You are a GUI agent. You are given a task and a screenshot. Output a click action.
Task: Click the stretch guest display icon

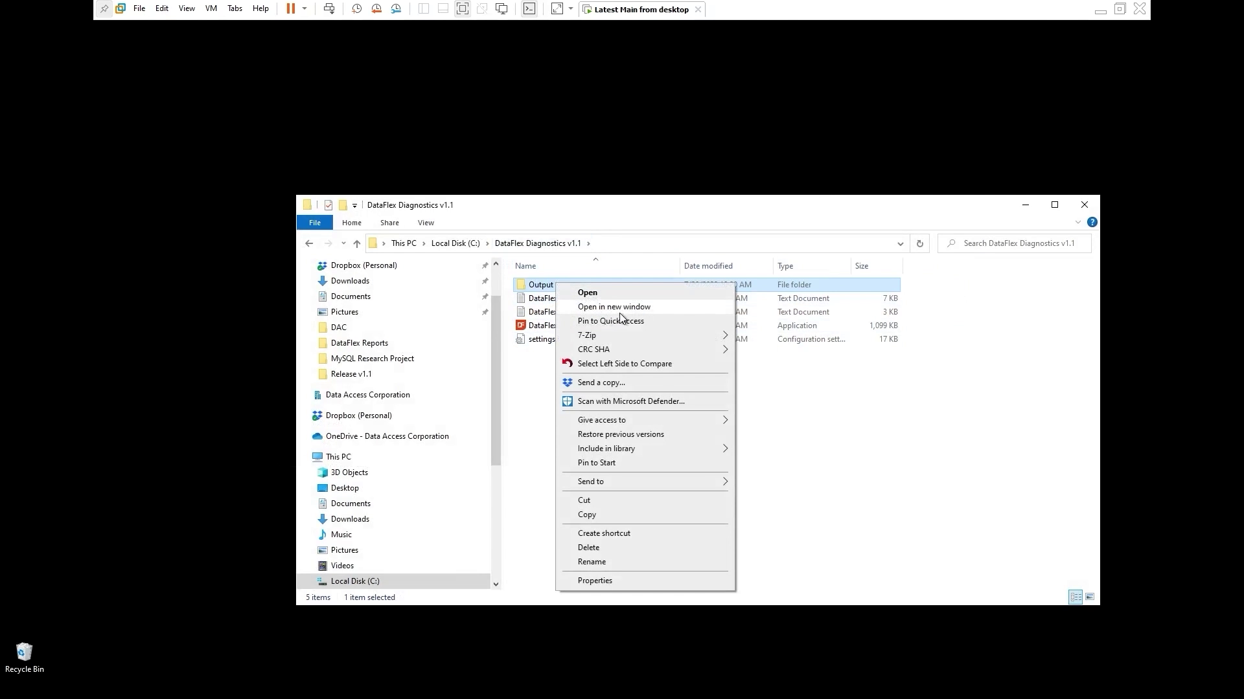click(557, 9)
